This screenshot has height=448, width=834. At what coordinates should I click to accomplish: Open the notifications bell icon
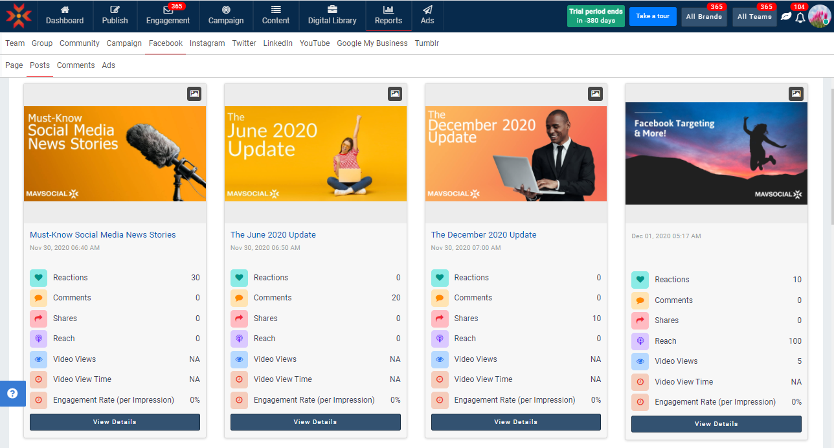pyautogui.click(x=800, y=17)
